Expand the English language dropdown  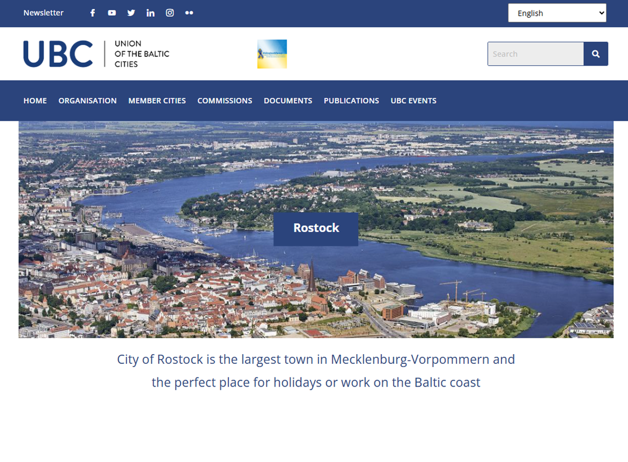557,13
